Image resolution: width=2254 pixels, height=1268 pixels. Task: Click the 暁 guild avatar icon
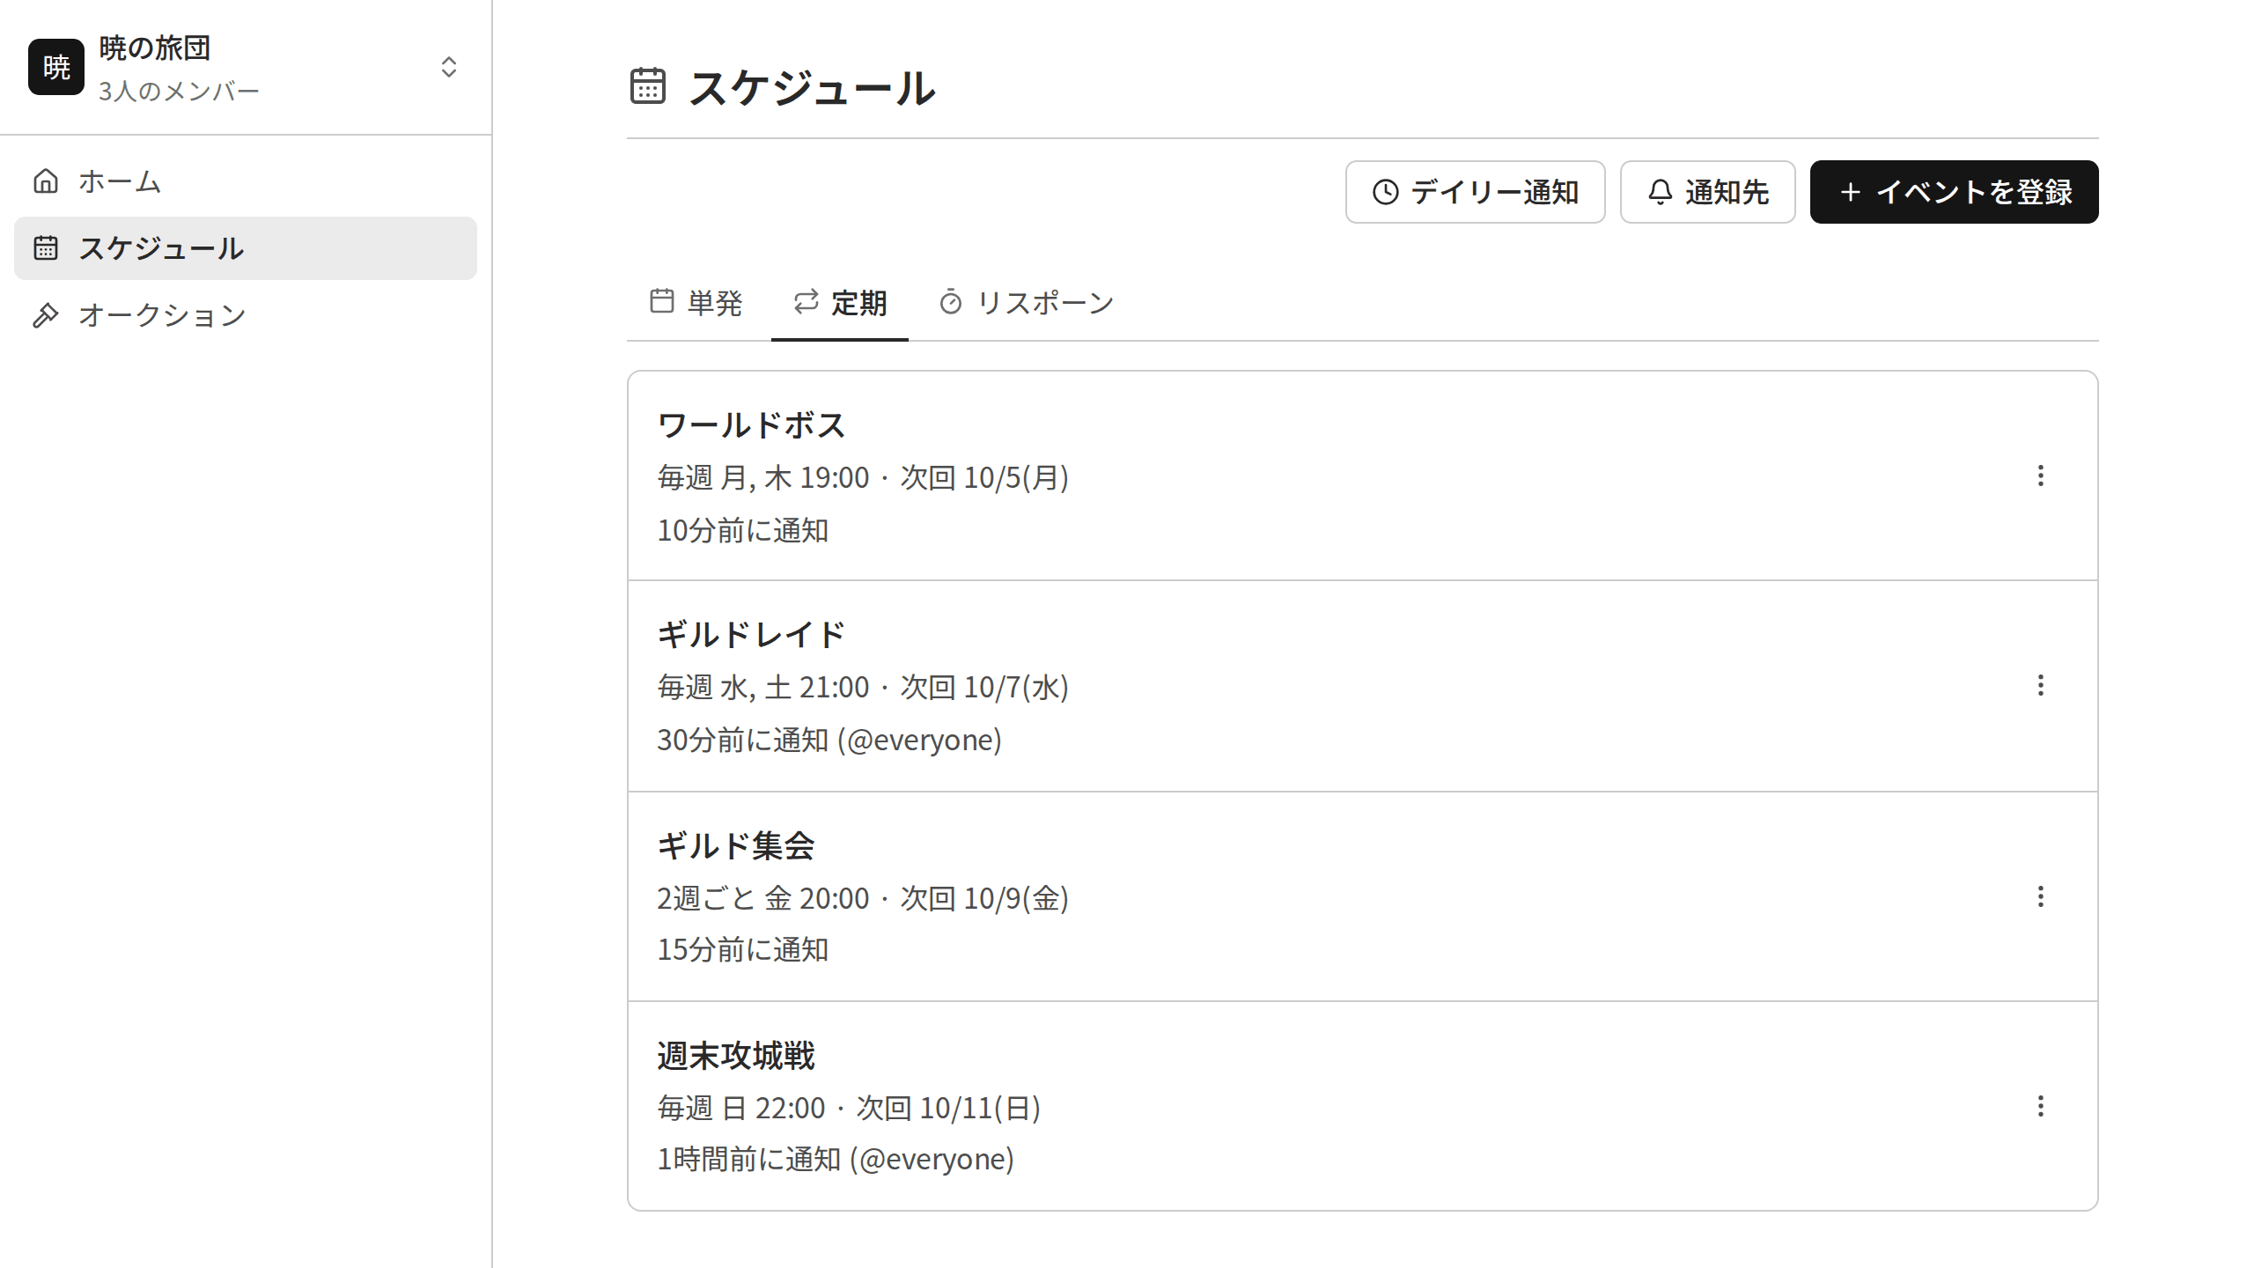(x=56, y=67)
